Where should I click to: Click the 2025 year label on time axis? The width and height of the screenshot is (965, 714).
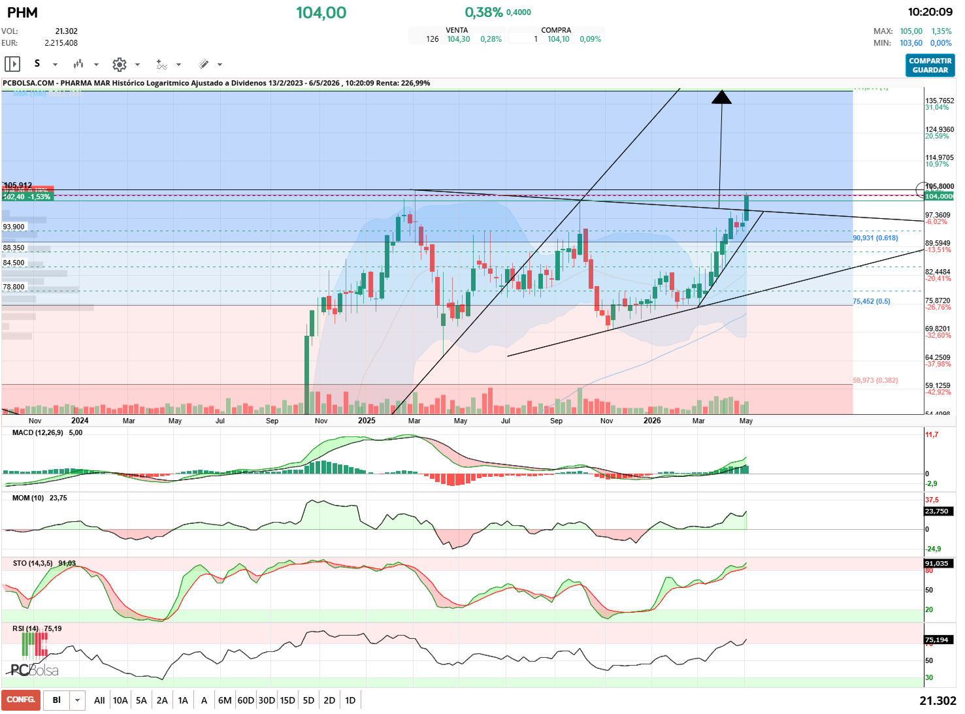[x=367, y=421]
